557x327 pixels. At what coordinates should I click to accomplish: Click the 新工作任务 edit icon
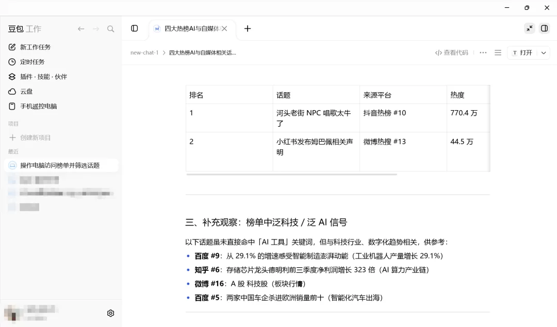click(12, 47)
